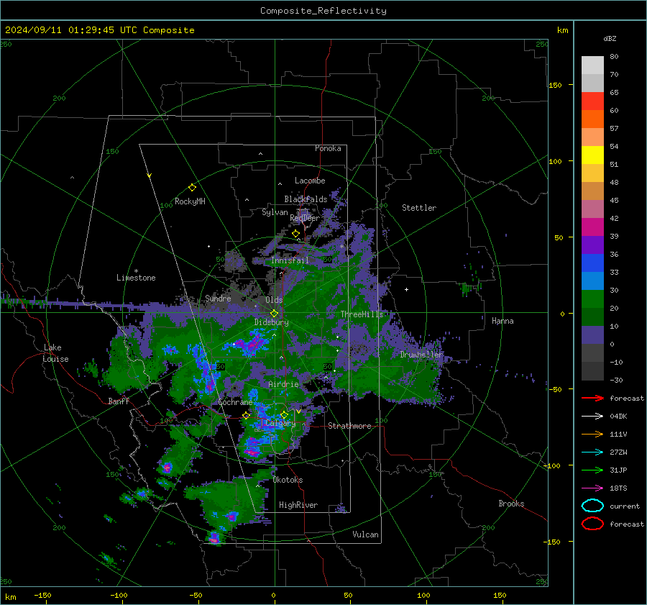Pick the dark orange swatch in the dBZ scale
This screenshot has width=647, height=605.
click(592, 119)
